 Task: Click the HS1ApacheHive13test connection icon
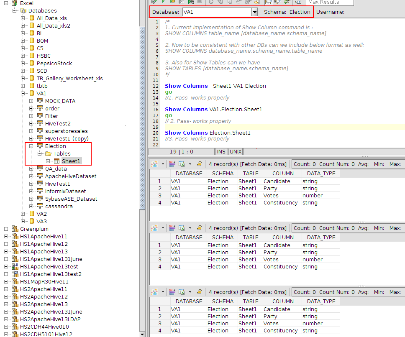15,266
